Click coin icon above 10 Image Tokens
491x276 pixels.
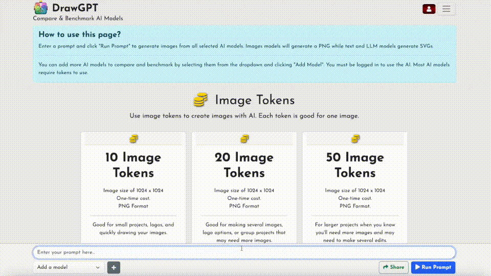[133, 139]
